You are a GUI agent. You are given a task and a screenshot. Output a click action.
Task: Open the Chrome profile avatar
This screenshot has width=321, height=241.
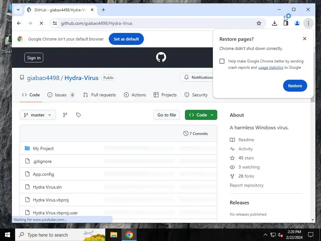[x=297, y=23]
